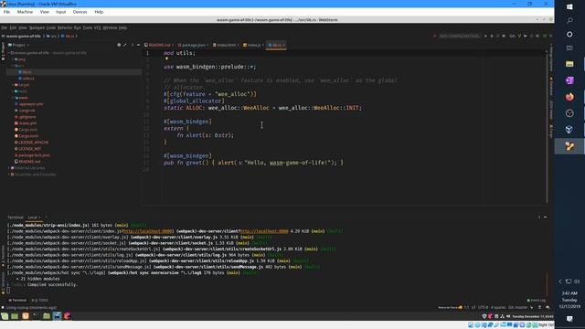The height and width of the screenshot is (329, 585).
Task: Collapse the src folder
Action: 13,66
